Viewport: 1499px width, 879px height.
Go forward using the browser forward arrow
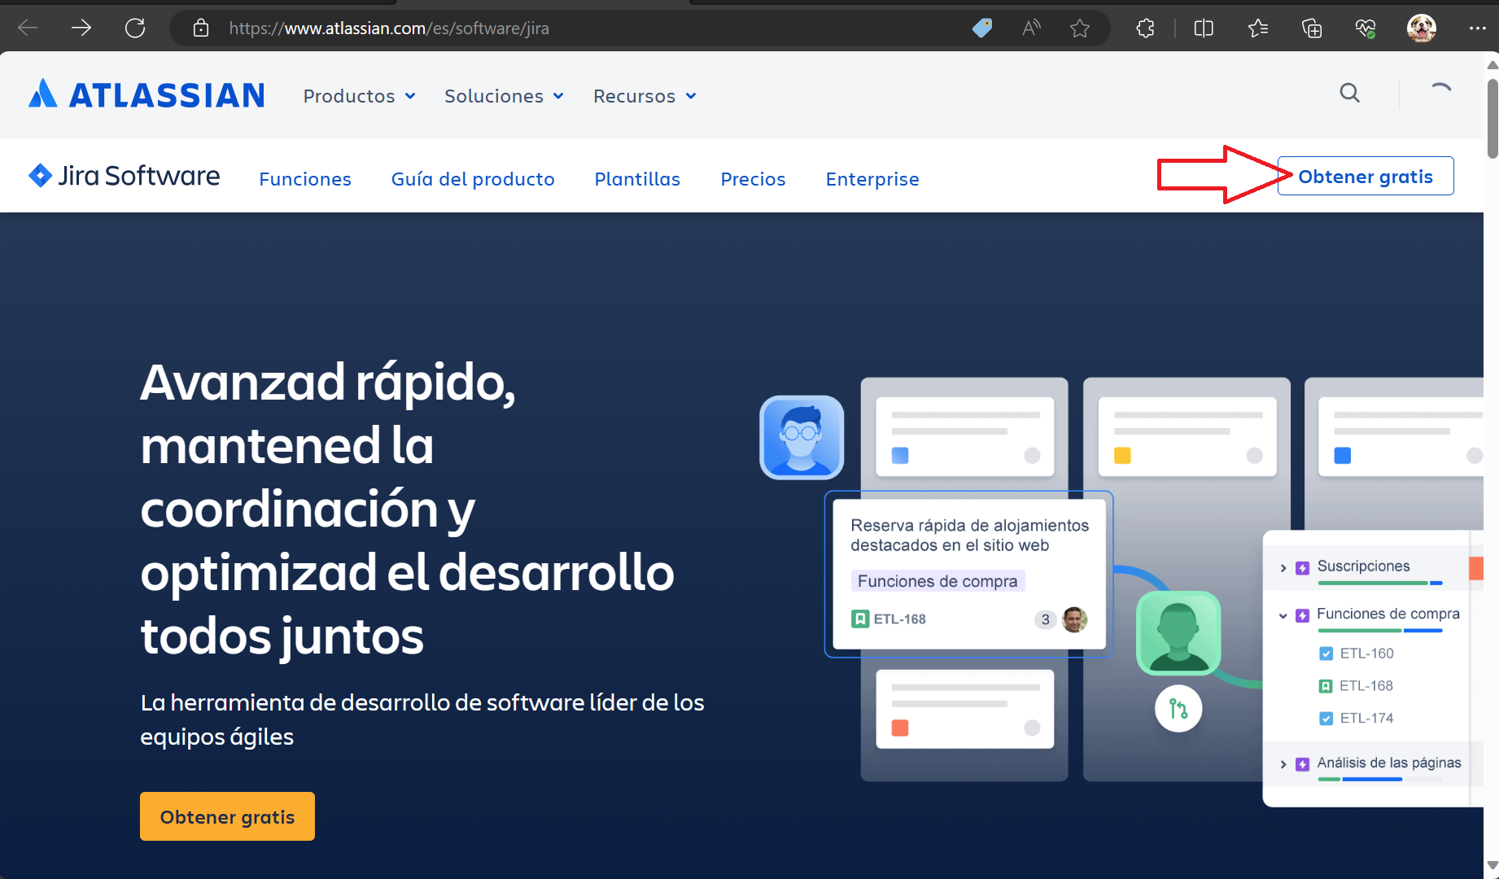point(81,28)
